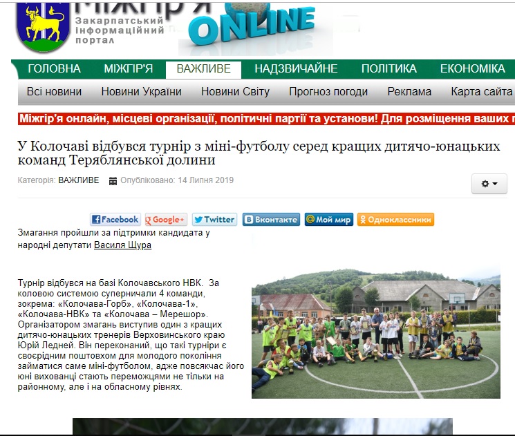This screenshot has width=515, height=436.
Task: Click the ВАЖЛИВЕ category link under title
Action: pyautogui.click(x=78, y=180)
